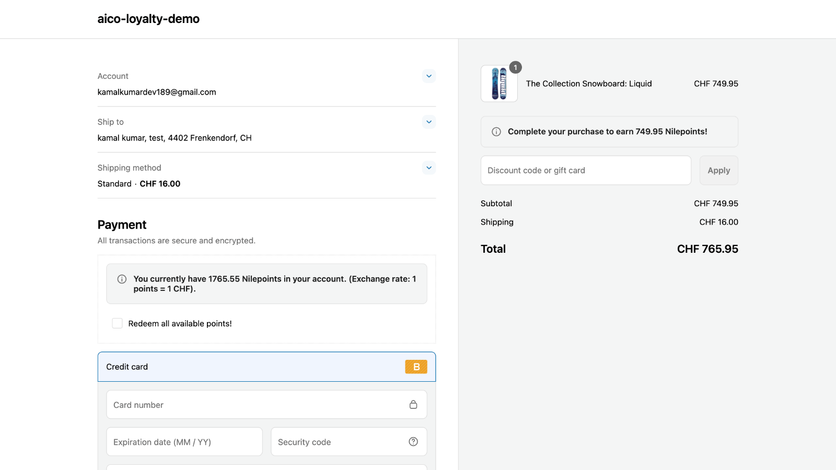Click the Total CHF 765.95 amount
This screenshot has width=836, height=470.
(x=707, y=249)
